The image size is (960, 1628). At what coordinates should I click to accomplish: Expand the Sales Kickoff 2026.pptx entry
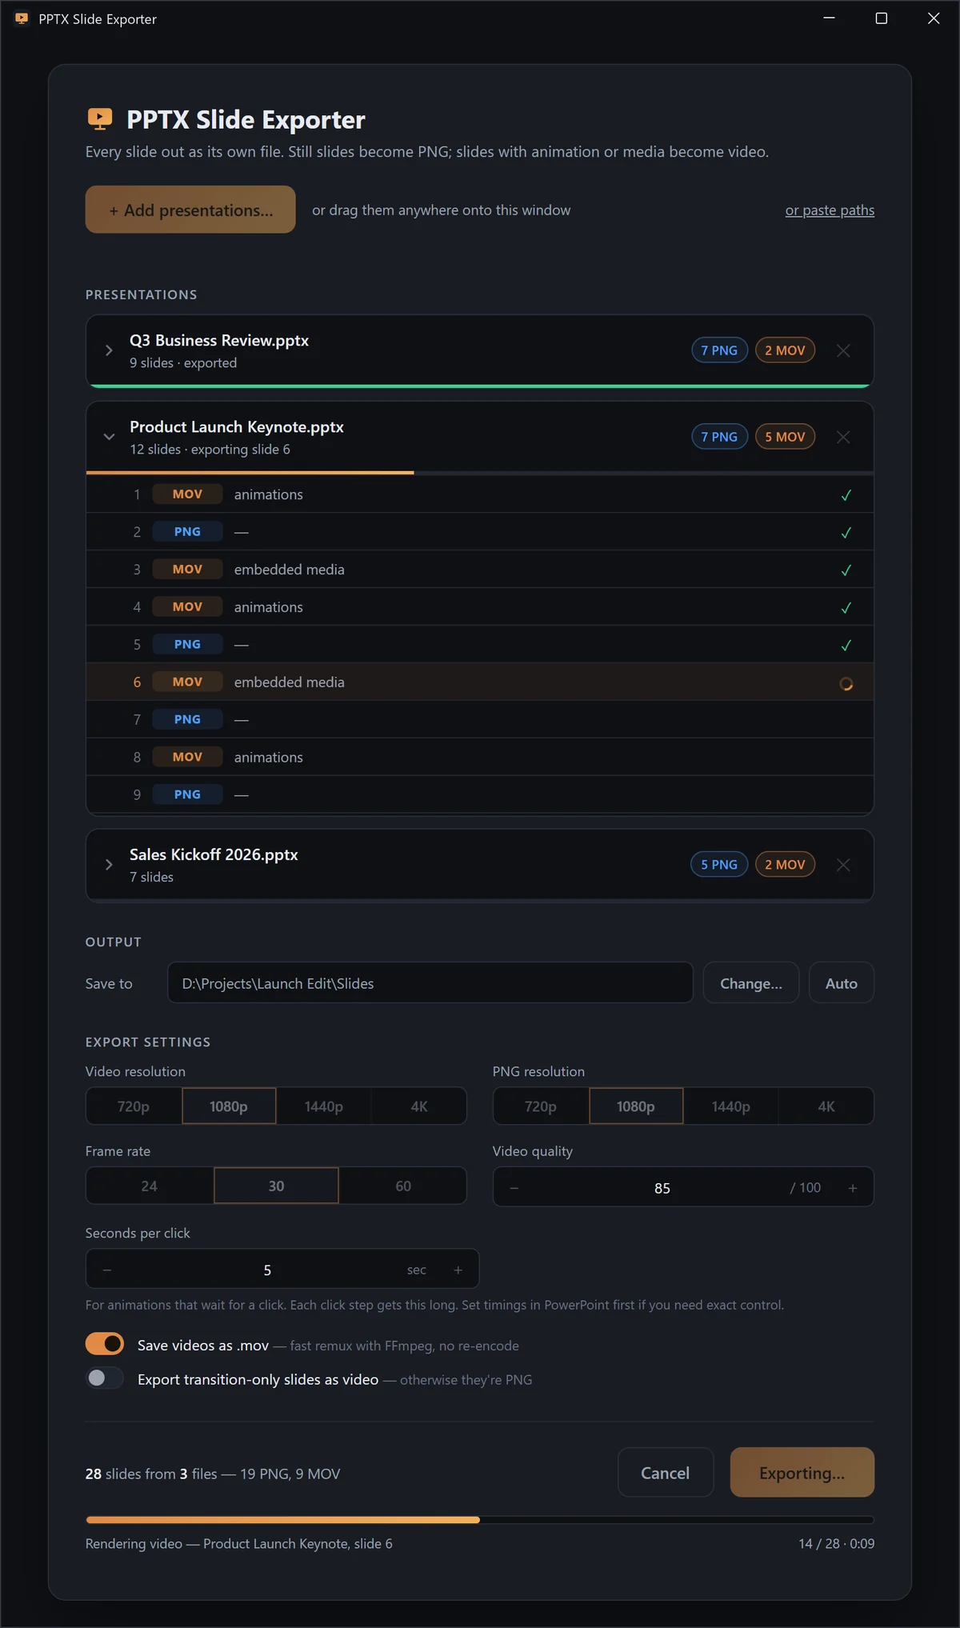click(x=109, y=865)
